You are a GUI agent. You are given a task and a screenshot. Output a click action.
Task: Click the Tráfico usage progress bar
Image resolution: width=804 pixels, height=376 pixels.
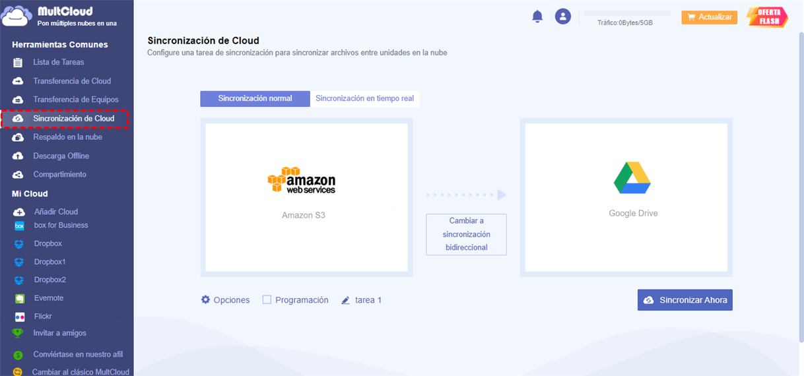point(627,13)
